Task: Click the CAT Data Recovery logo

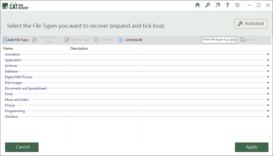Action: coord(15,6)
